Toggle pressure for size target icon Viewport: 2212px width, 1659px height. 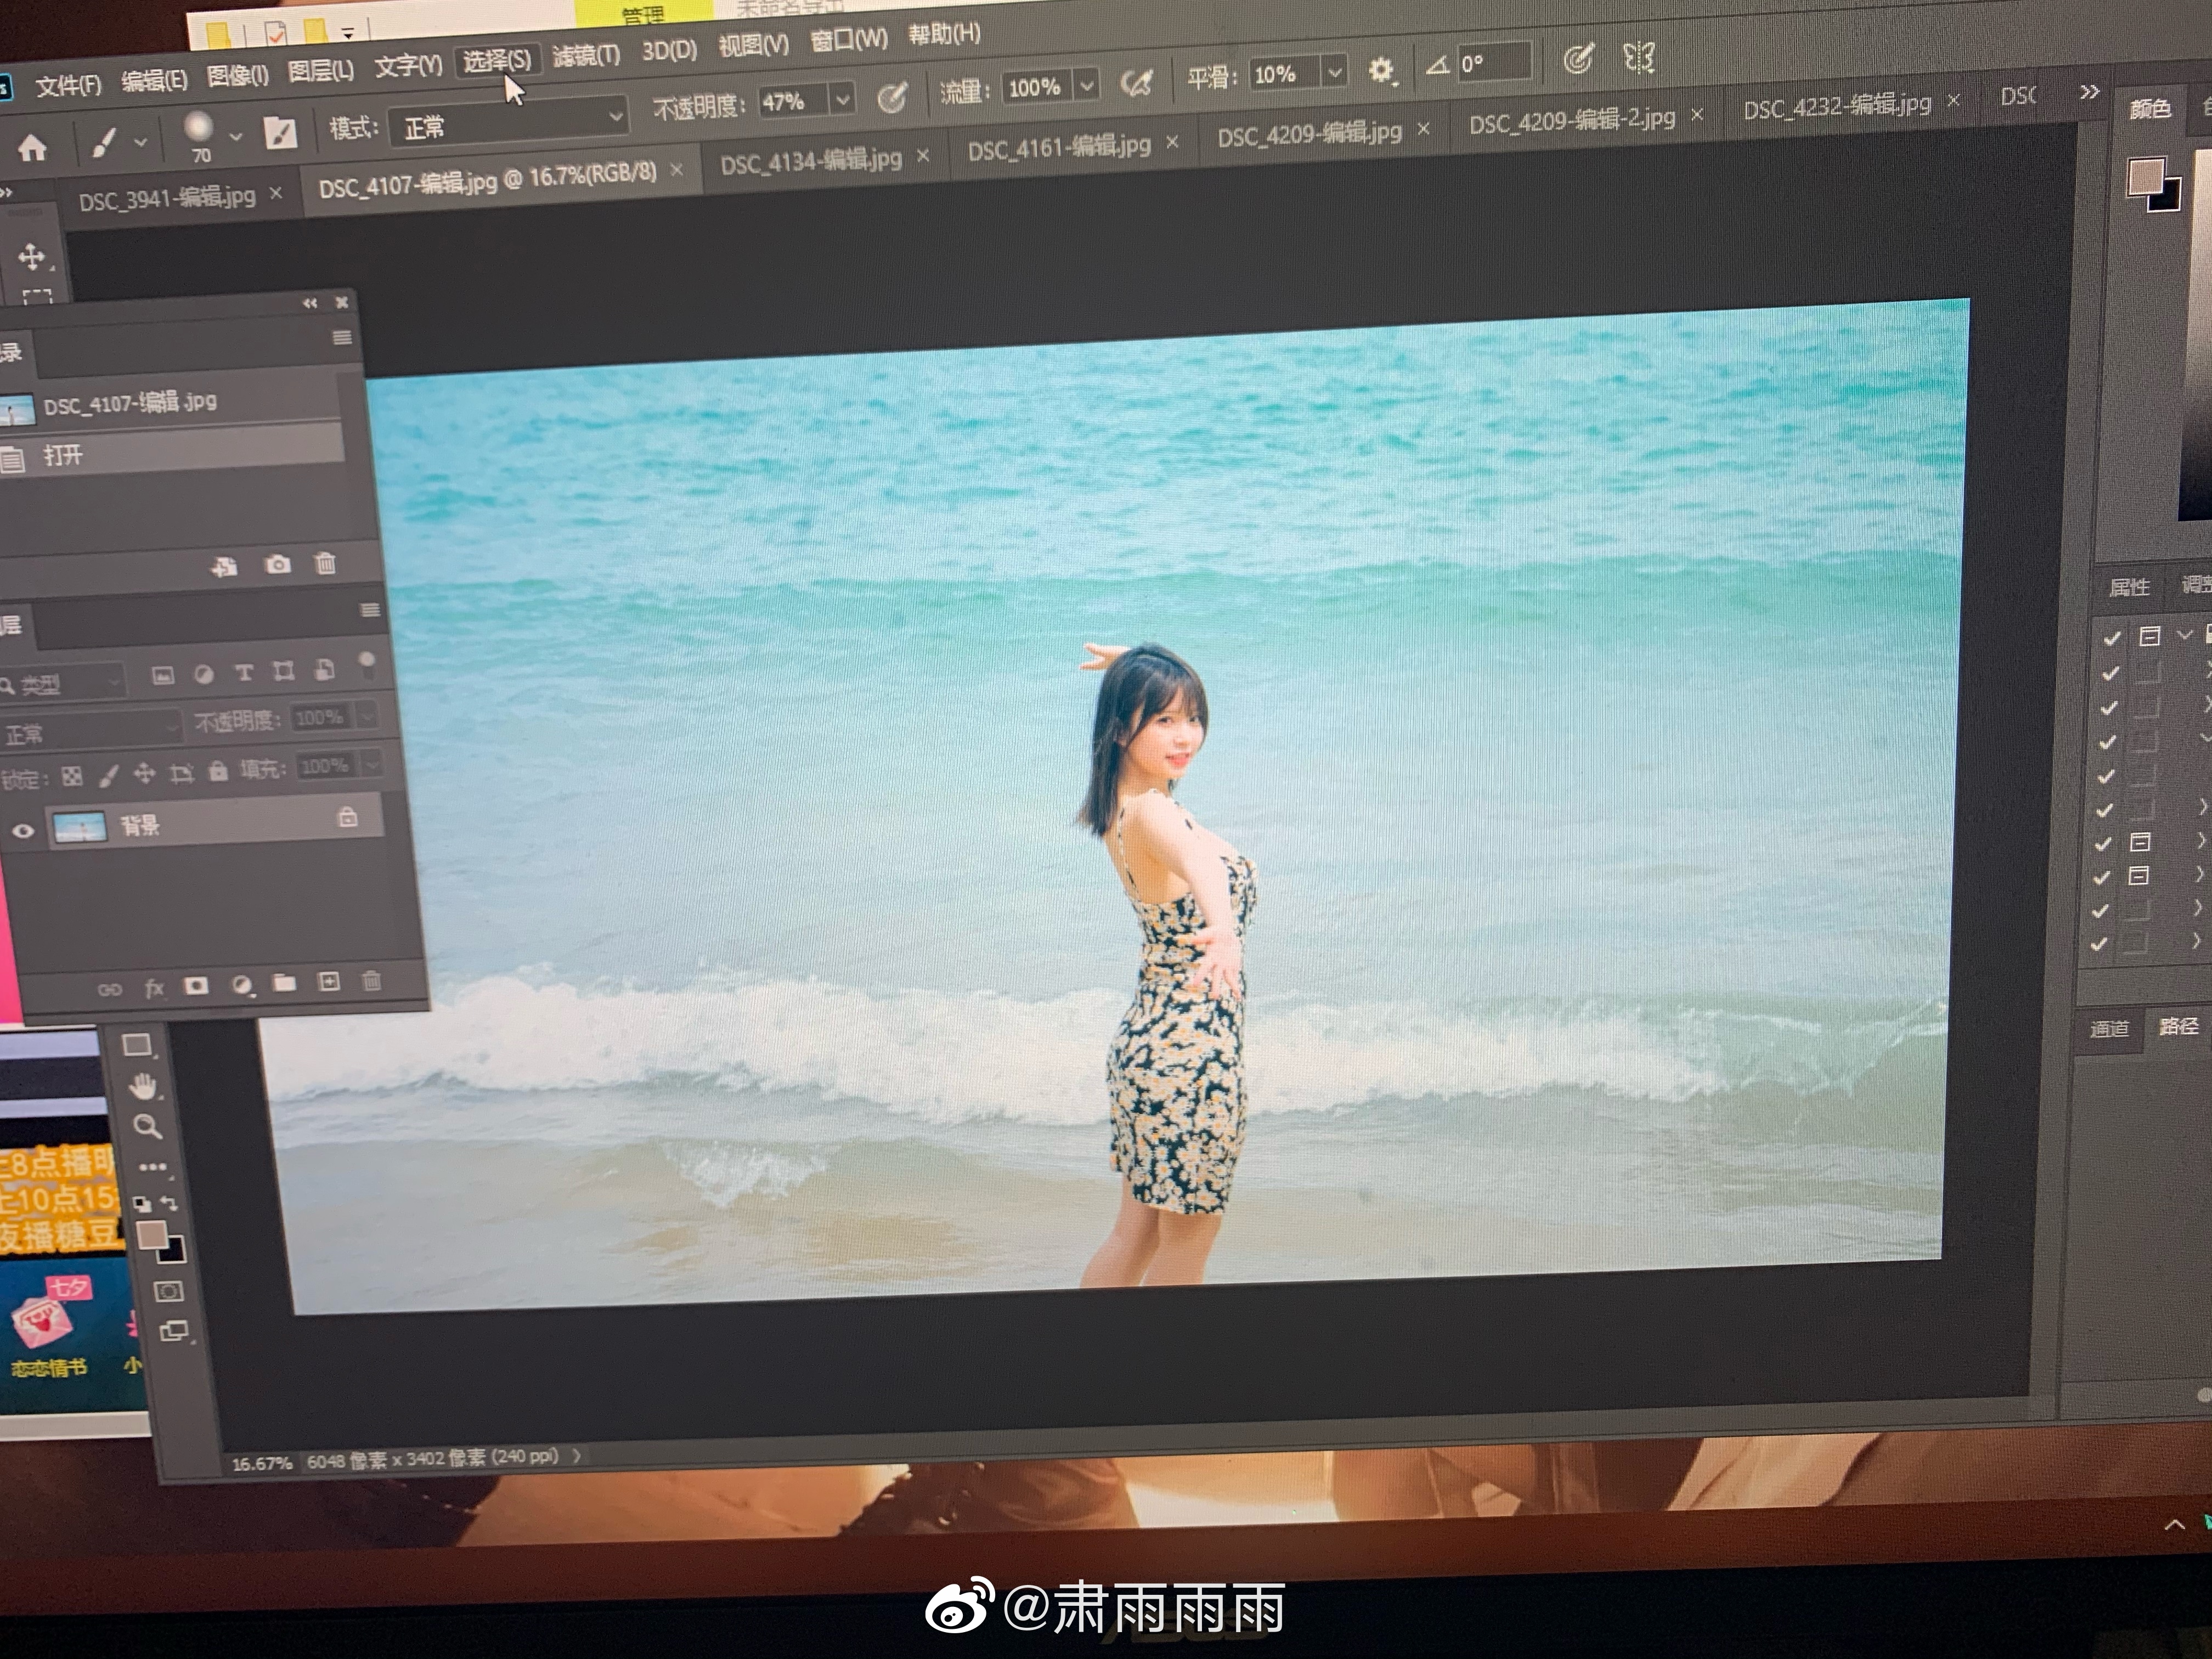[1578, 59]
